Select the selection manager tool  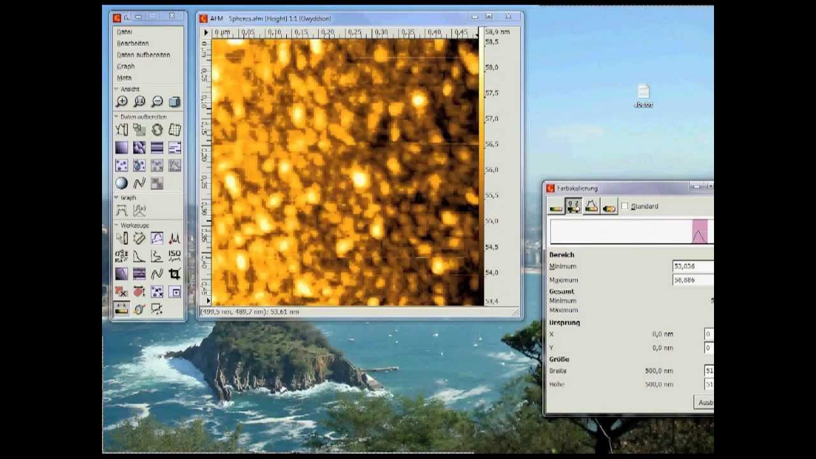click(x=157, y=309)
